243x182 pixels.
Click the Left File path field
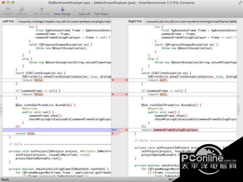click(64, 21)
